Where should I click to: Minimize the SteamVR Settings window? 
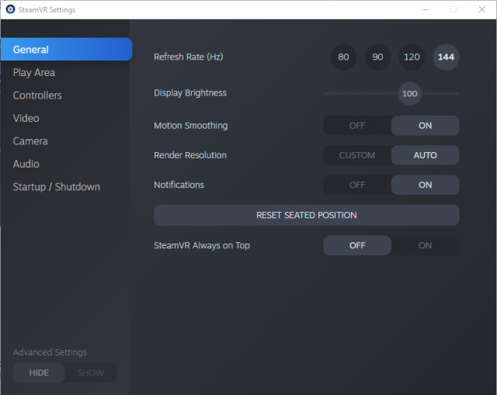point(426,9)
